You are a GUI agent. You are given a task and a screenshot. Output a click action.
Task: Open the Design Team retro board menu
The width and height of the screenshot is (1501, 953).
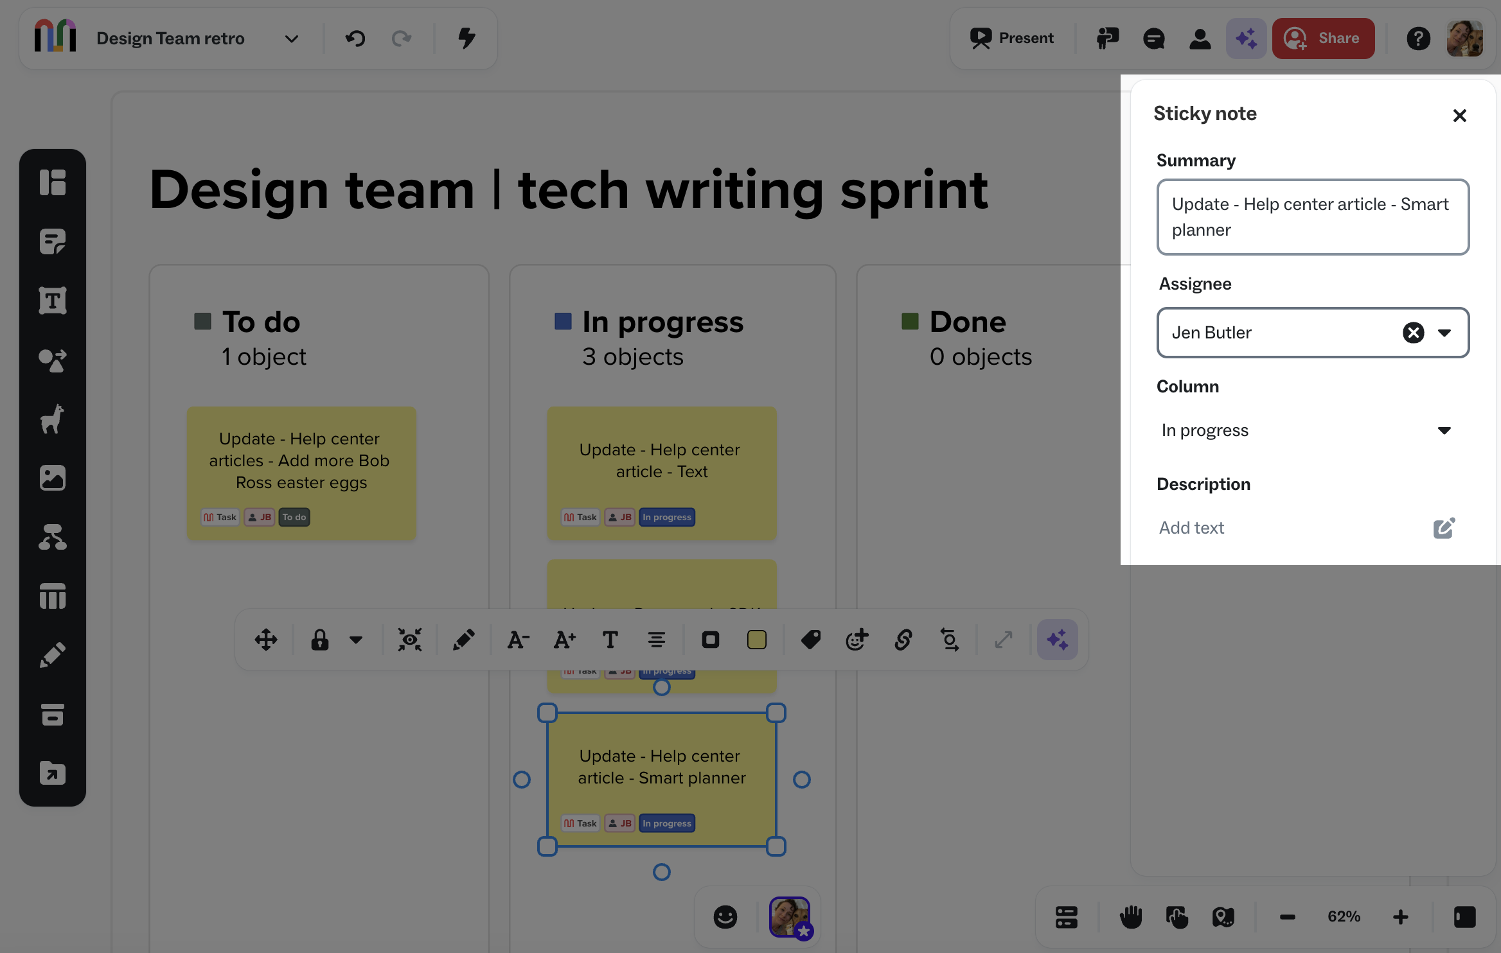pos(292,39)
